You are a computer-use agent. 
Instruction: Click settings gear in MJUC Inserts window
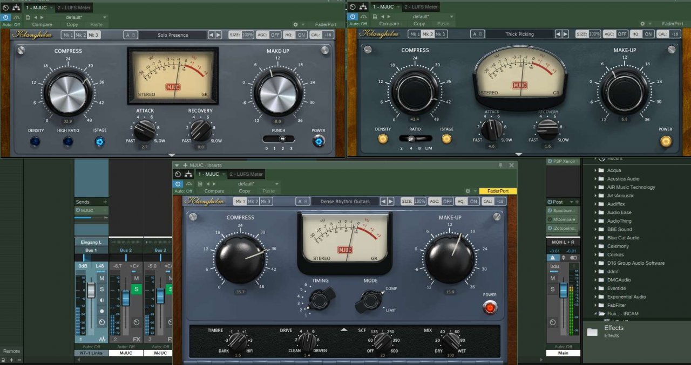(x=468, y=191)
